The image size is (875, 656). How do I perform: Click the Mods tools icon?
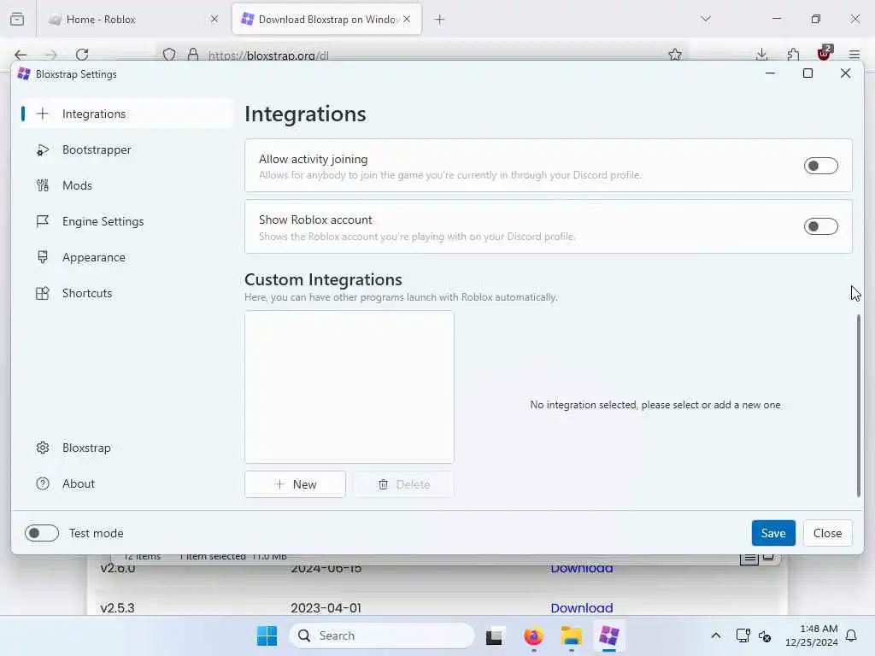43,185
